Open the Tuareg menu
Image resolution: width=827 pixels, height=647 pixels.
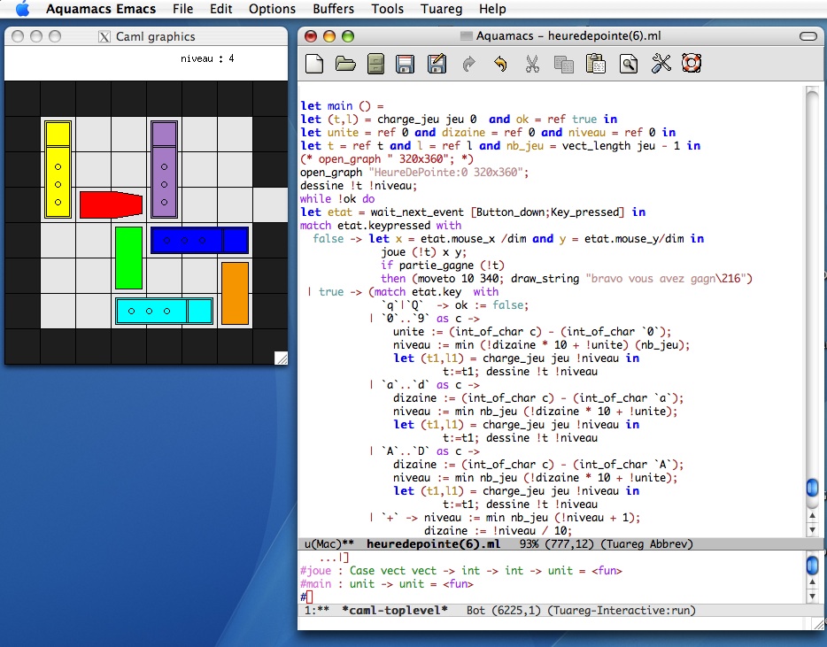point(442,9)
